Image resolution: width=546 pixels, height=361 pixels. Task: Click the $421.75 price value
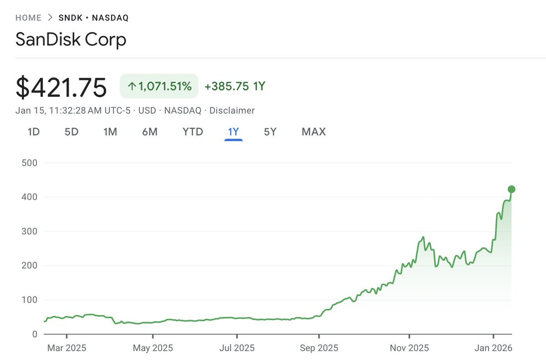[x=61, y=87]
